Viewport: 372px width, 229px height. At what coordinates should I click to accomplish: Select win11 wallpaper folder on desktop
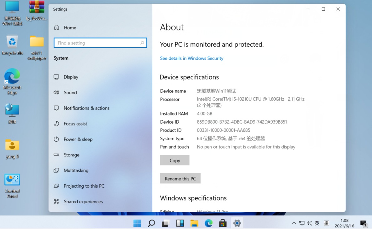(37, 48)
